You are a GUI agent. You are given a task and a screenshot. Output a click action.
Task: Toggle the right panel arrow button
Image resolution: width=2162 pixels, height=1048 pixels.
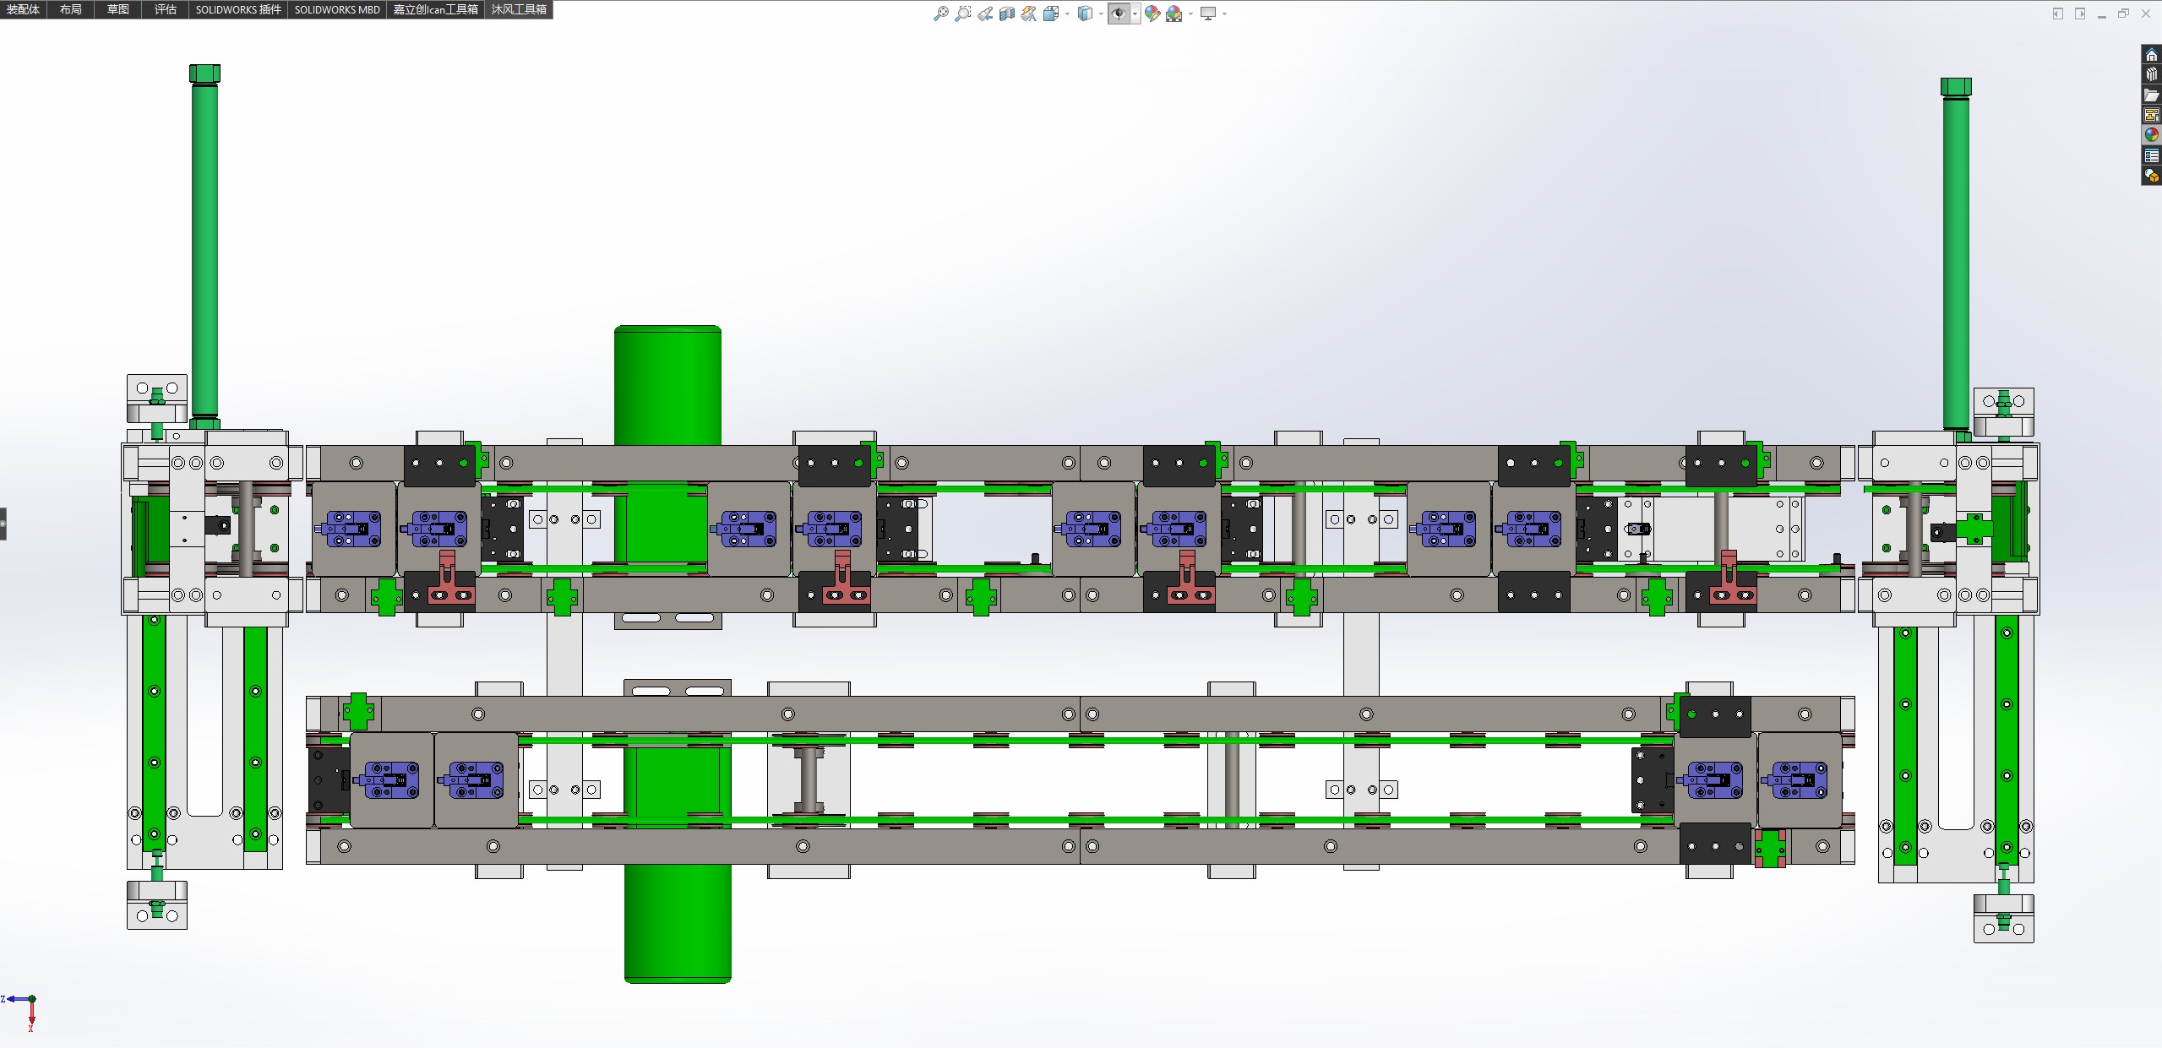[2080, 14]
